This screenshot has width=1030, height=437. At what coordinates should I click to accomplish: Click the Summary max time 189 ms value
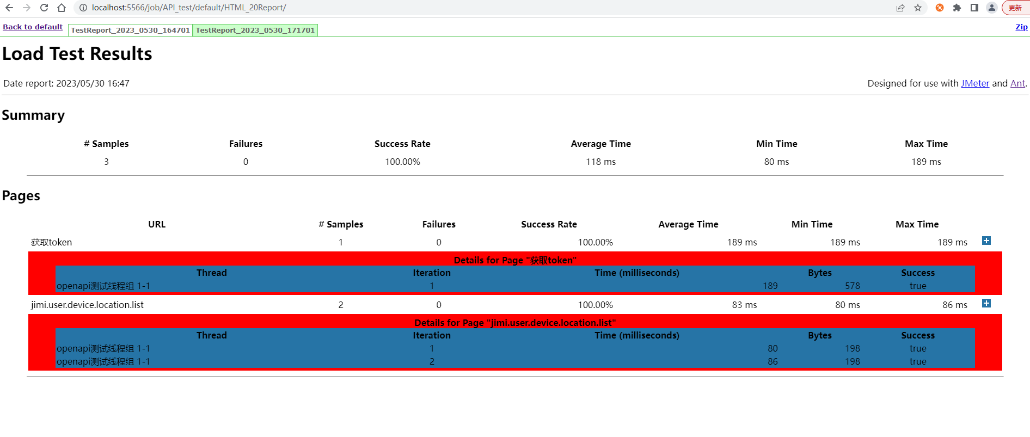click(x=926, y=162)
